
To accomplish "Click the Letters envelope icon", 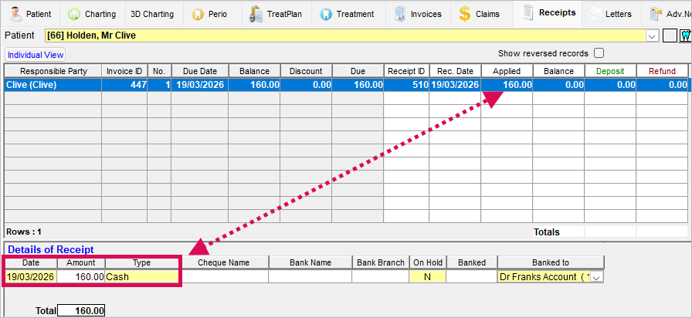I will tap(595, 14).
